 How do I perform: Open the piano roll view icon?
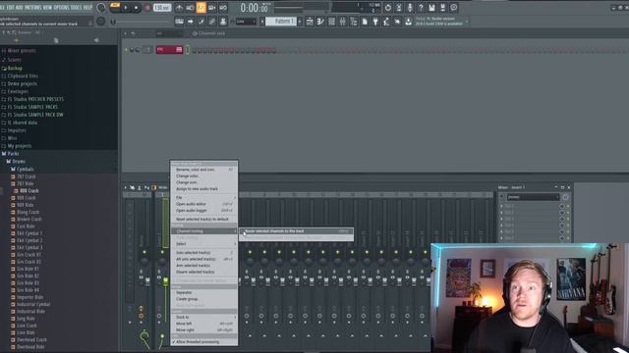320,22
